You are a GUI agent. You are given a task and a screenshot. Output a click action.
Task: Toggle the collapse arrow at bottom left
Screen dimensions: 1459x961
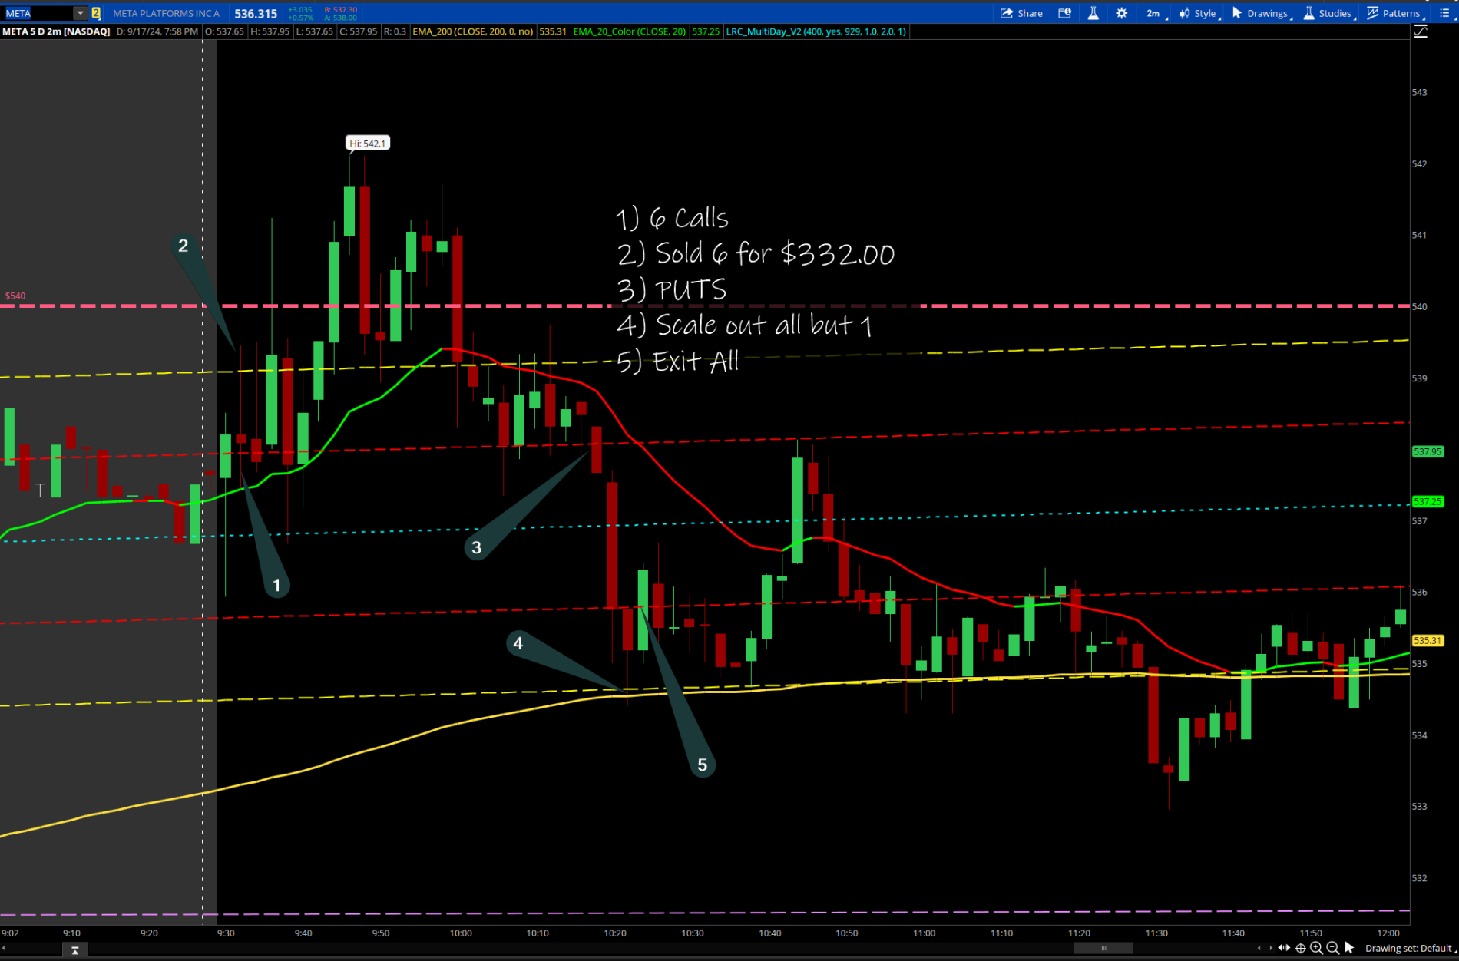coord(74,950)
